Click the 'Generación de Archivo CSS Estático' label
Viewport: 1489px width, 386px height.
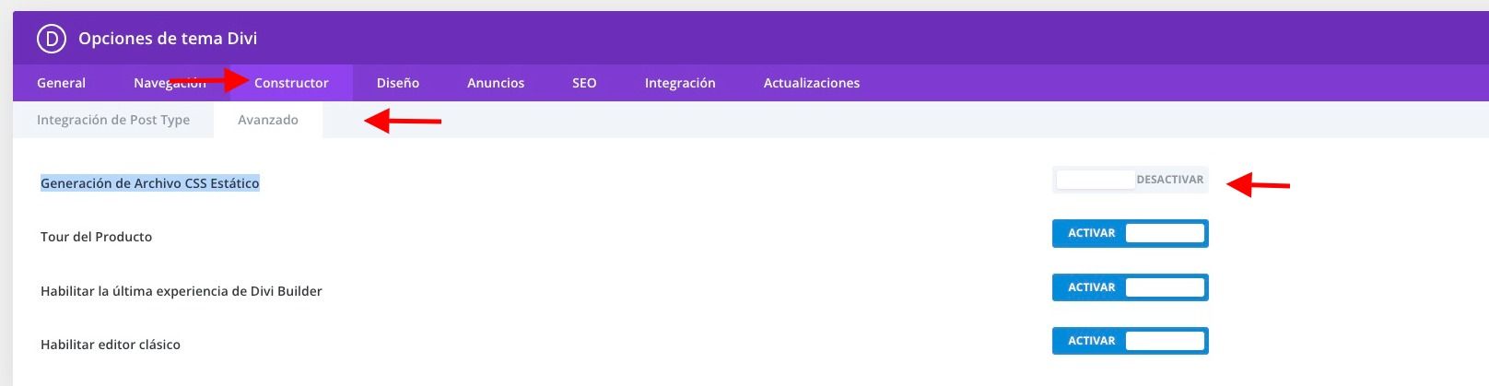pos(150,183)
